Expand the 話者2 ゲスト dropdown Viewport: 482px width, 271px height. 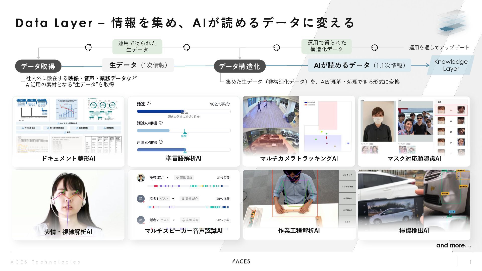pyautogui.click(x=174, y=220)
